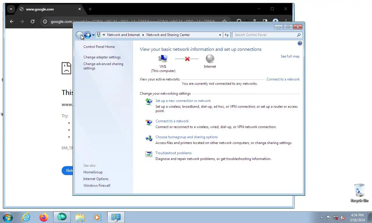The width and height of the screenshot is (372, 223).
Task: Click See full map link
Action: [290, 56]
